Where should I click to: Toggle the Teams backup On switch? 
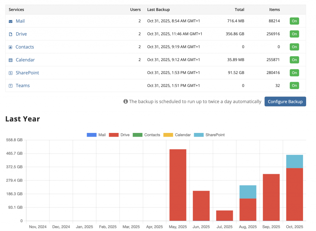click(x=294, y=86)
